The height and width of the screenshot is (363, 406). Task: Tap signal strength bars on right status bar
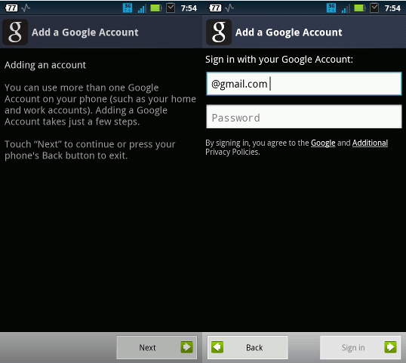coord(346,8)
